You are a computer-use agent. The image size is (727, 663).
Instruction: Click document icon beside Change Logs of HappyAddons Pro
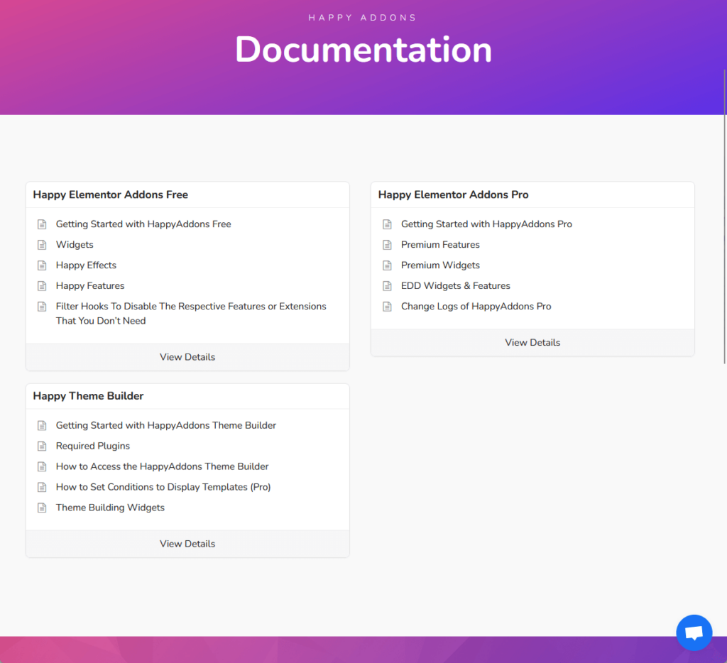pyautogui.click(x=387, y=307)
